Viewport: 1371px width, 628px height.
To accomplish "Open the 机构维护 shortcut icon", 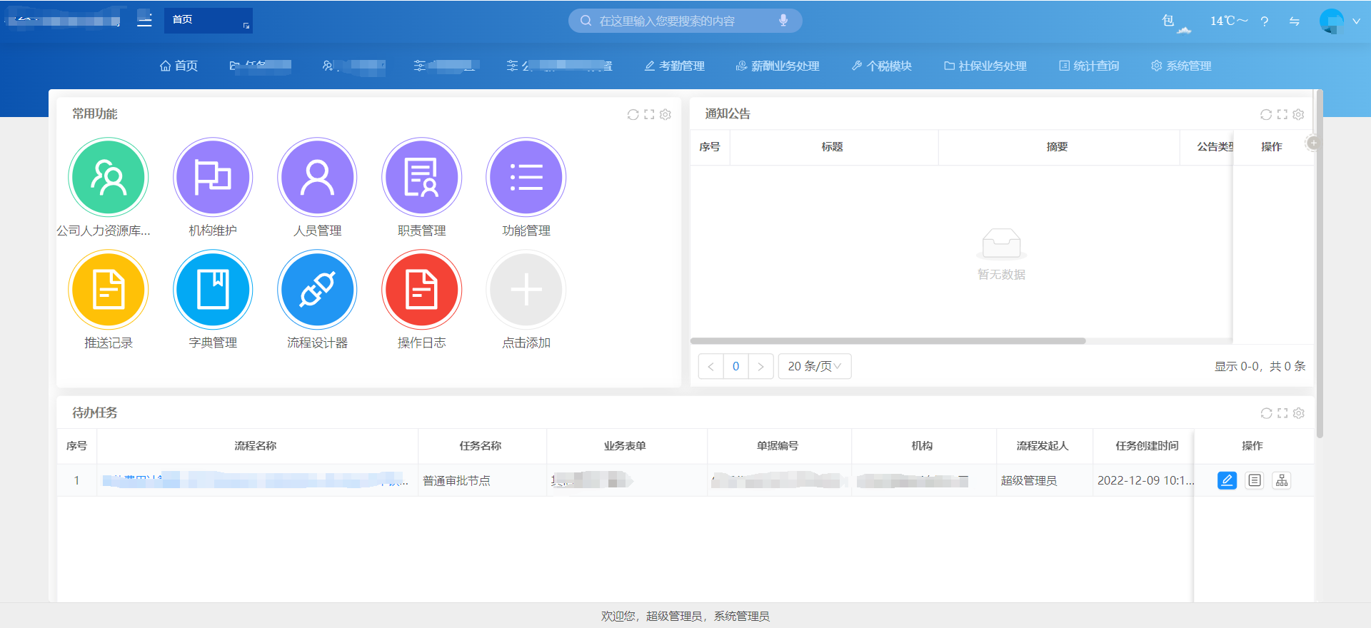I will coord(213,177).
